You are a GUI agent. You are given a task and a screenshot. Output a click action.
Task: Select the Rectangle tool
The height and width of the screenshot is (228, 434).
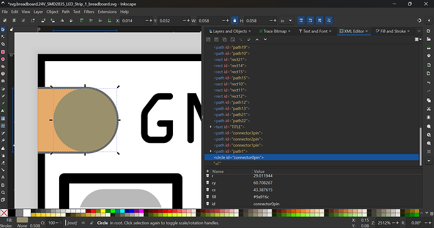(3, 52)
